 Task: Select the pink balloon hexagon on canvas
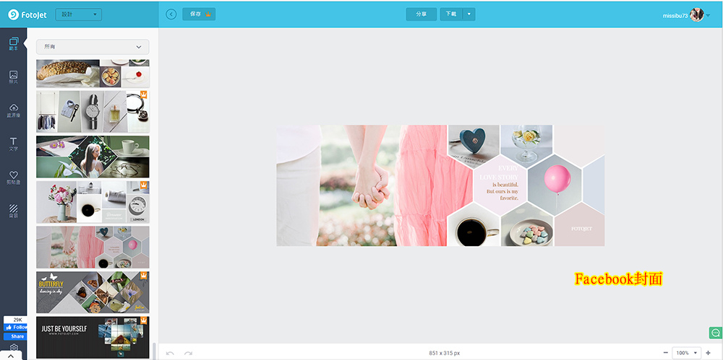555,185
